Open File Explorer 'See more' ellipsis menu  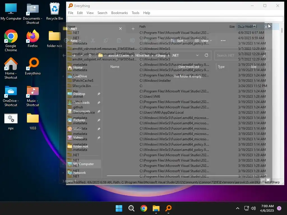(x=223, y=41)
